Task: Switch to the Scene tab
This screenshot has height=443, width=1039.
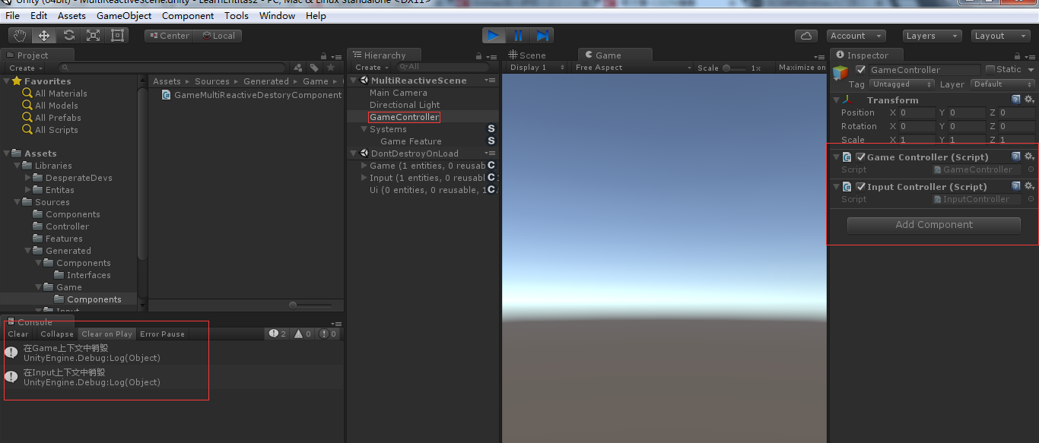Action: pos(527,55)
